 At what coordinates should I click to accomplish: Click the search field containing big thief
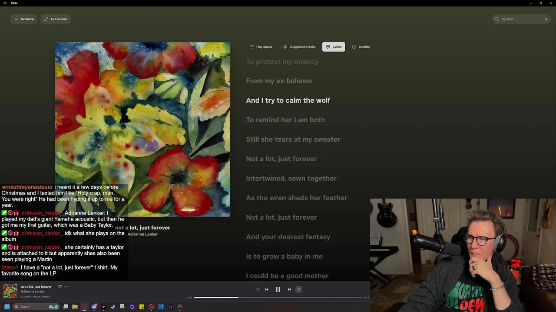pyautogui.click(x=522, y=19)
